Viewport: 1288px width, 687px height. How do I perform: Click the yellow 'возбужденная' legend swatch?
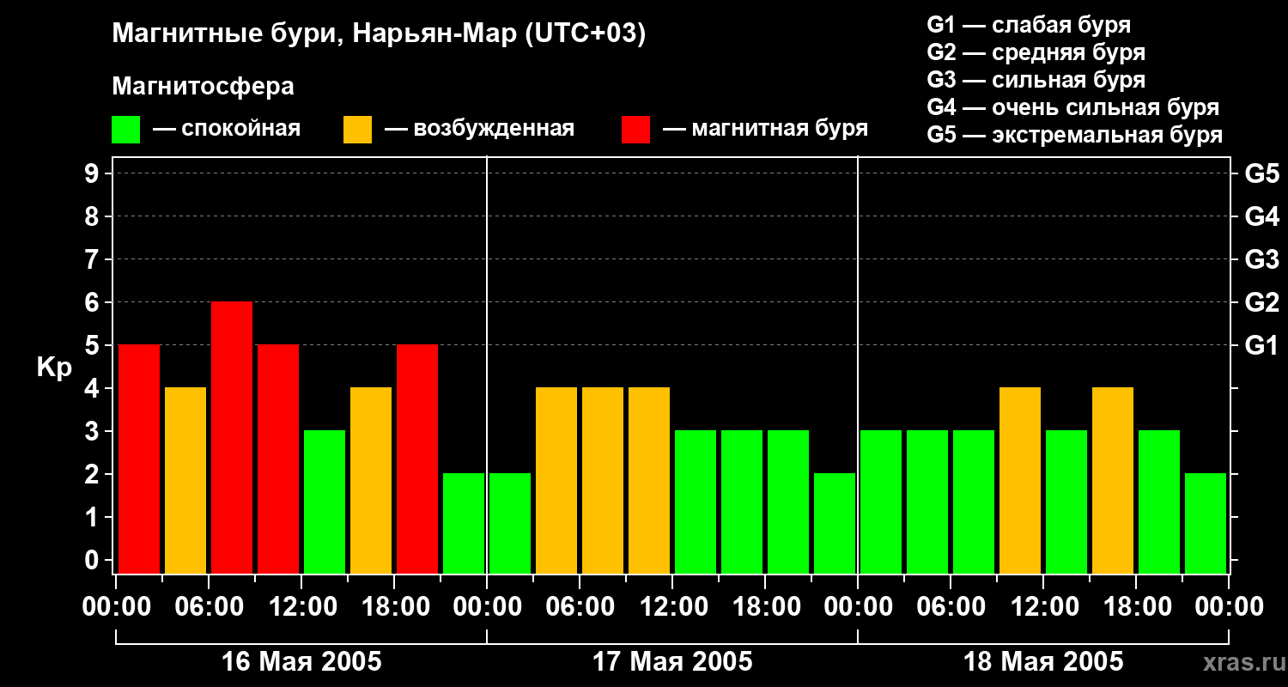click(x=357, y=130)
